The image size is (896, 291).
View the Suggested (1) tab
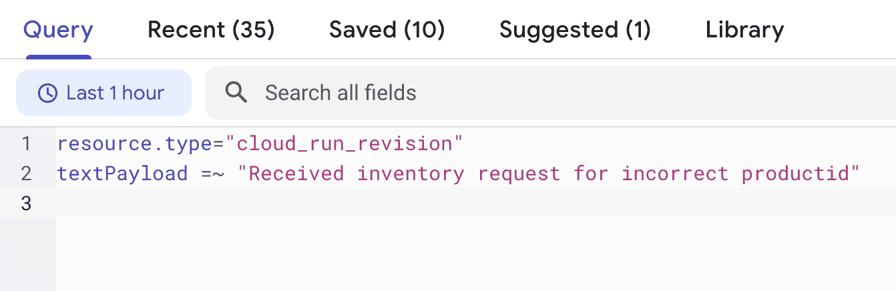pyautogui.click(x=575, y=30)
